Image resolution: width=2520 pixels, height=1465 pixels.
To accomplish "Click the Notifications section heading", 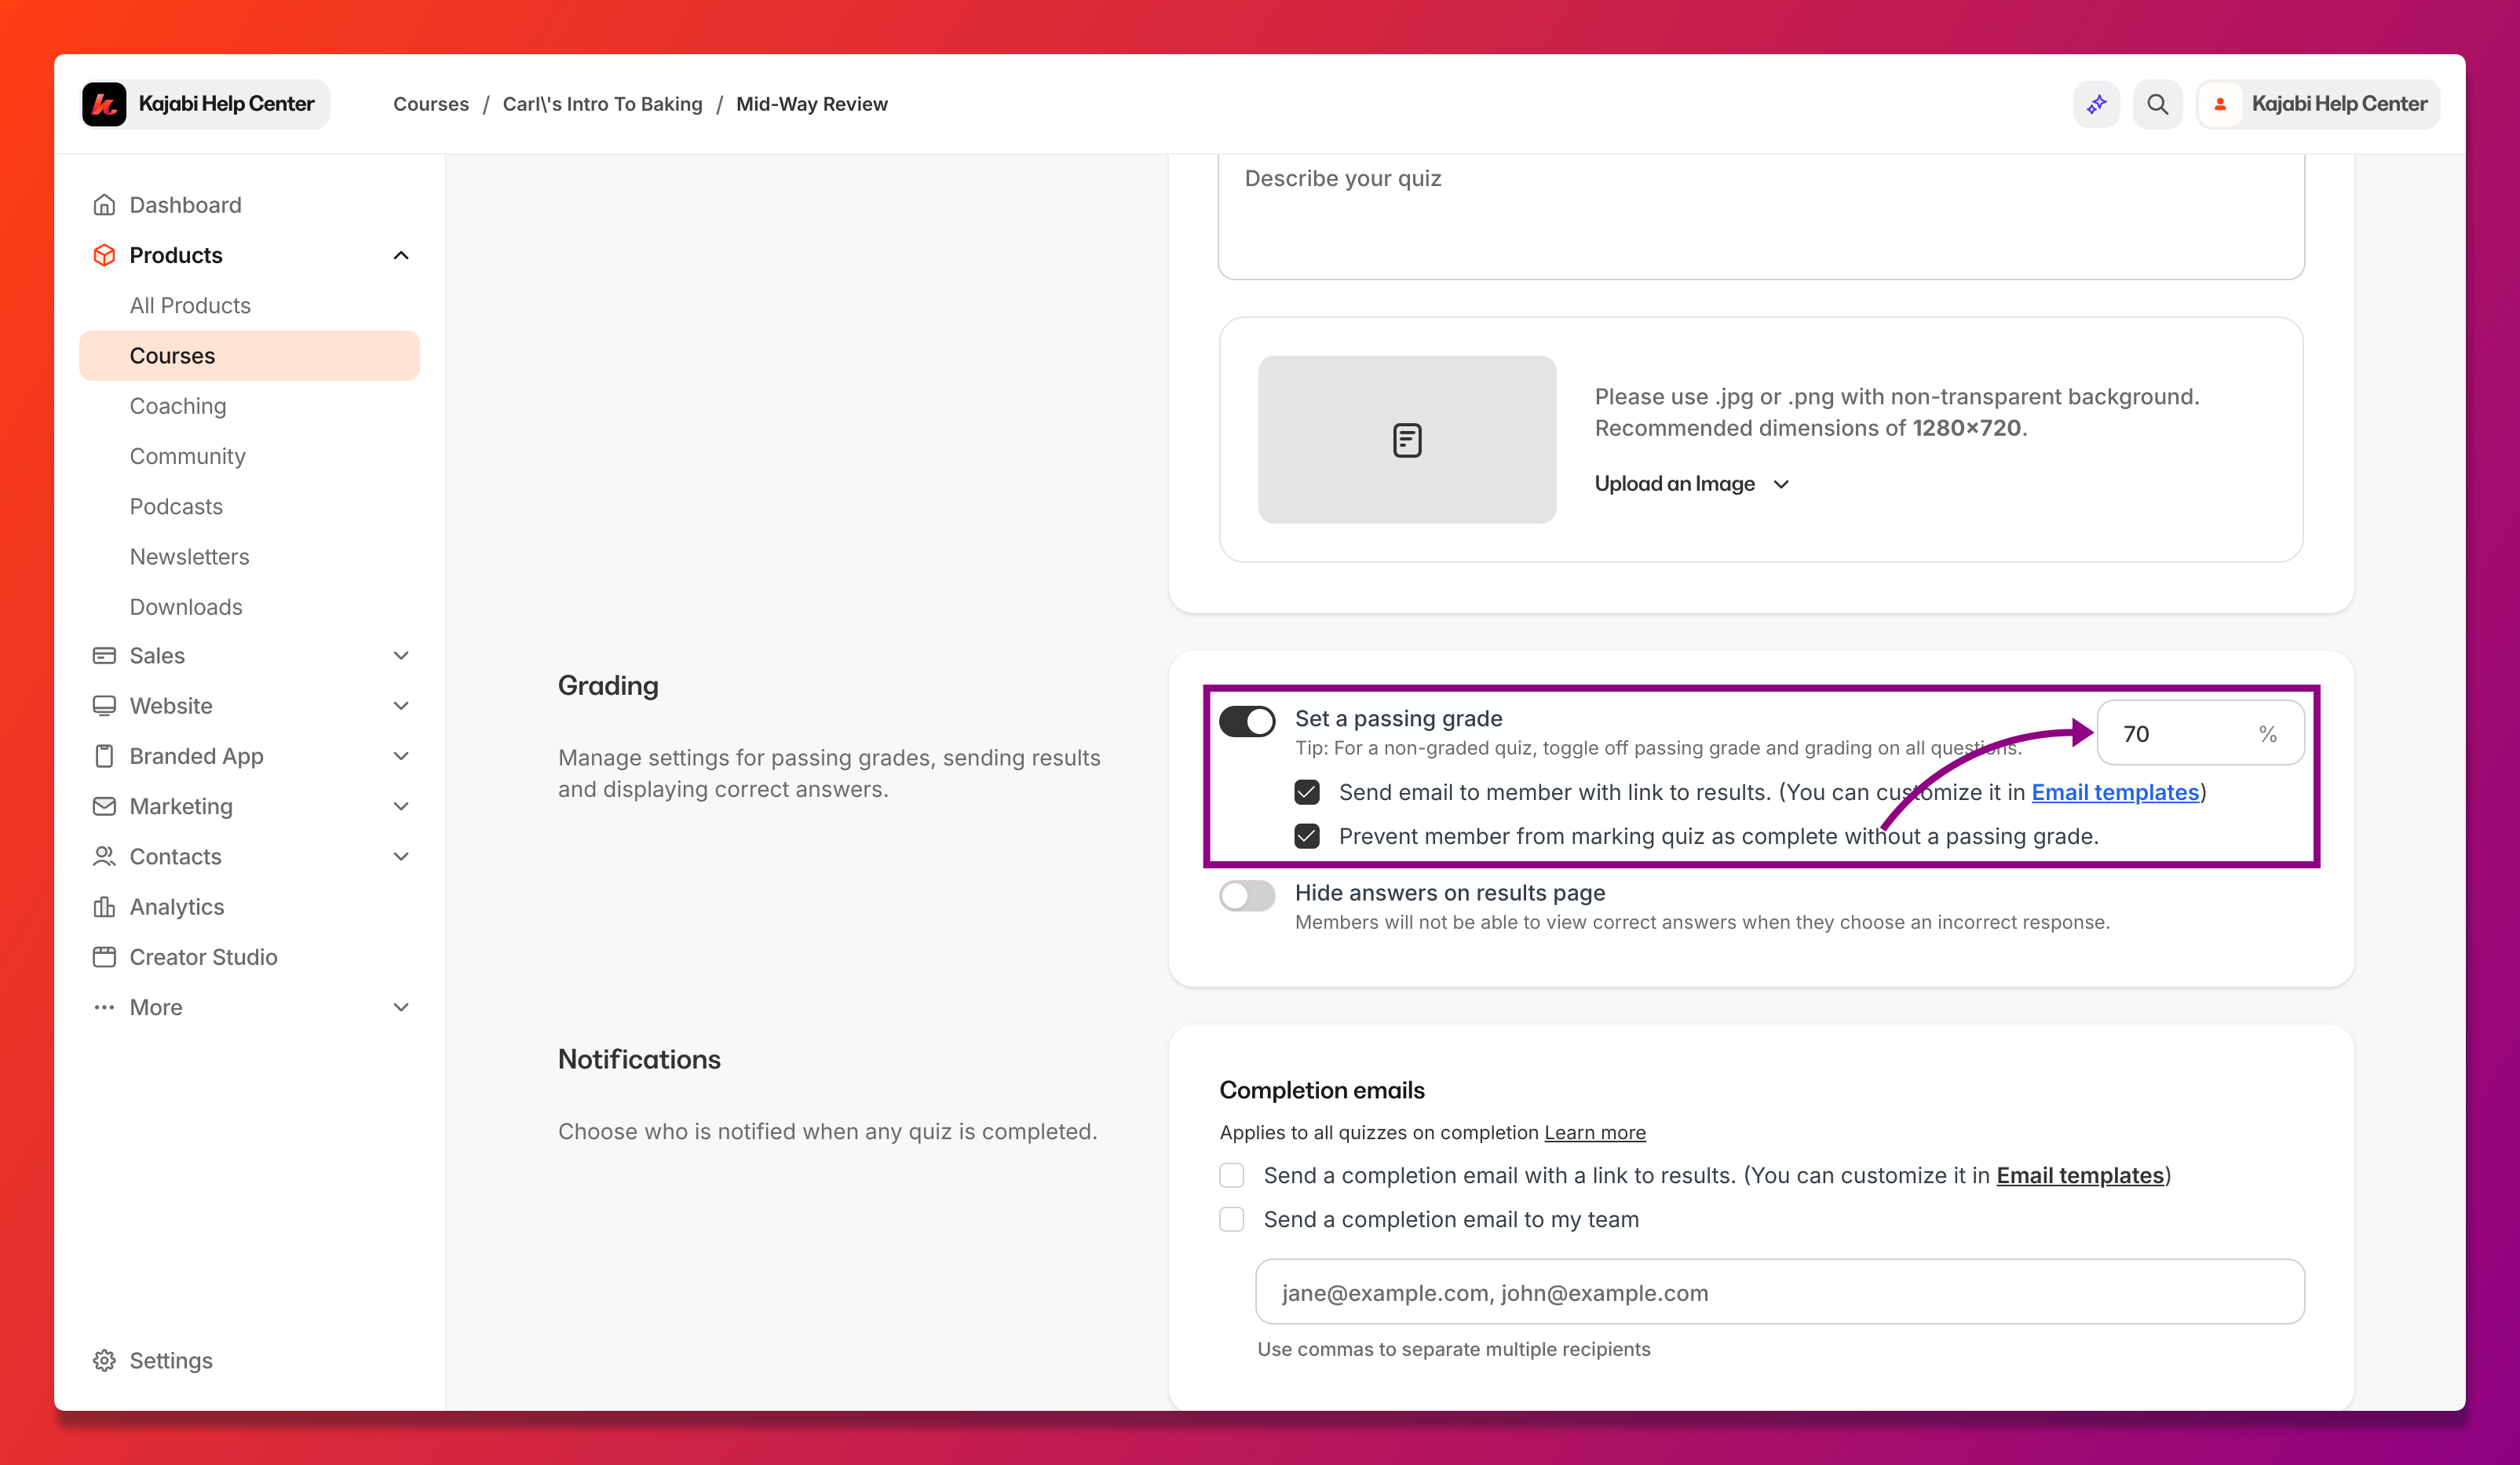I will point(639,1059).
